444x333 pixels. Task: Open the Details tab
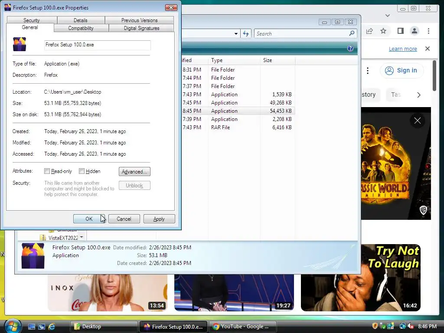pos(80,20)
